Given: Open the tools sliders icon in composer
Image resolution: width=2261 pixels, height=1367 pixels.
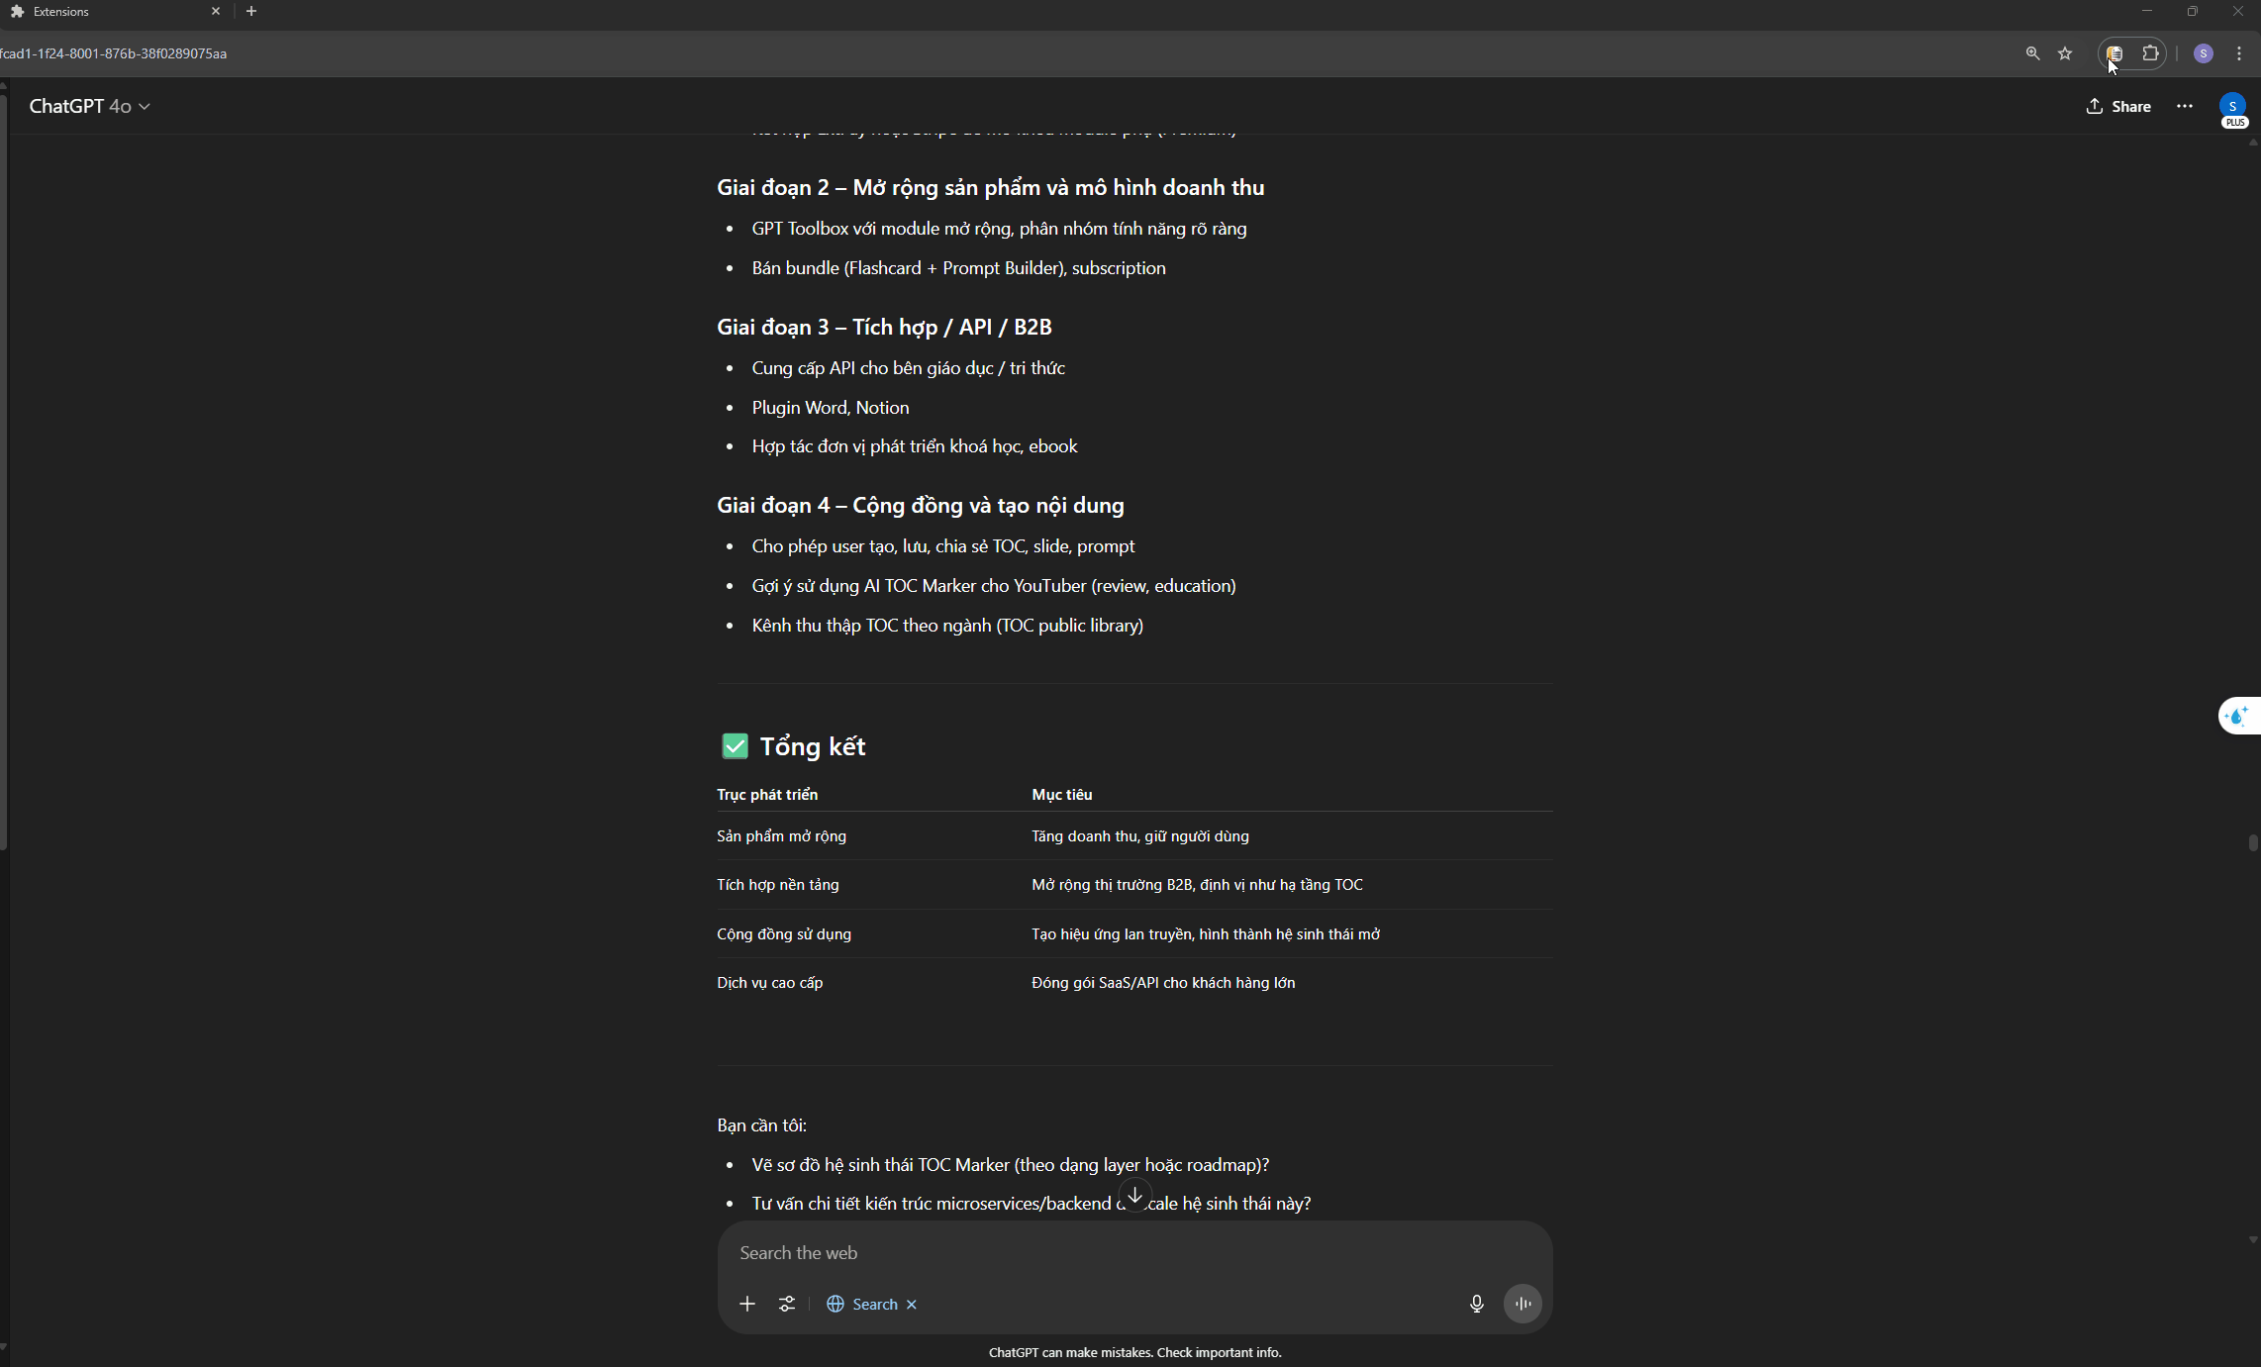Looking at the screenshot, I should [787, 1304].
